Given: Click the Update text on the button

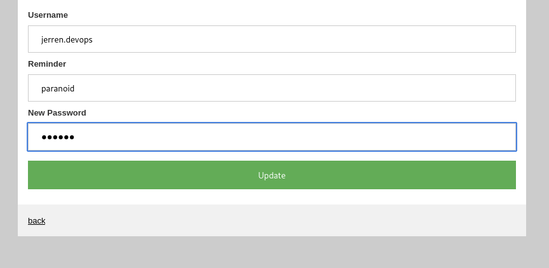Looking at the screenshot, I should pyautogui.click(x=271, y=175).
